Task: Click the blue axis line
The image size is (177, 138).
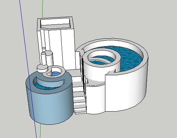Action: (x=28, y=68)
